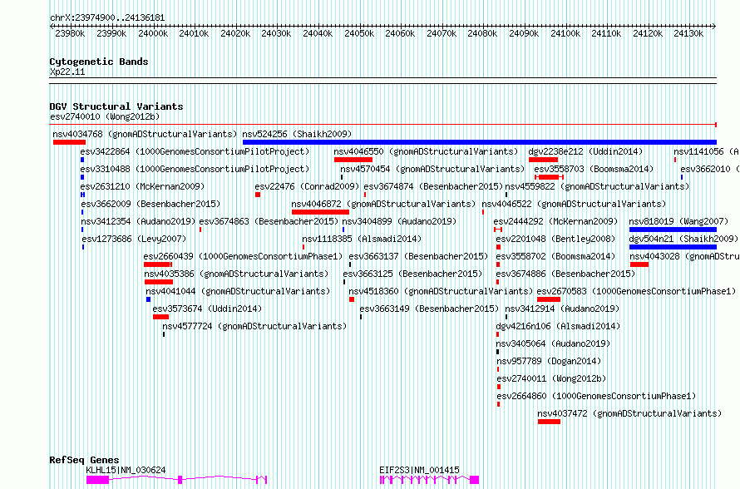Select esv3558702 Boomsma2014 label
Screen dimensions: 740x489
point(556,256)
